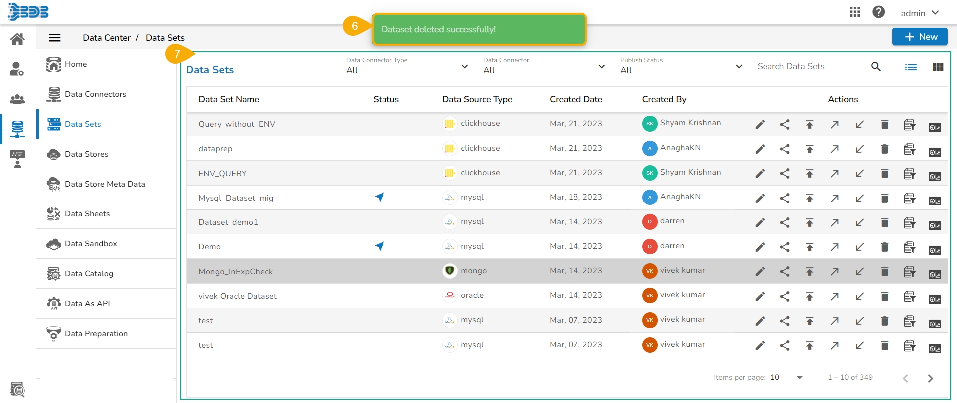
Task: Click the New button
Action: (919, 37)
